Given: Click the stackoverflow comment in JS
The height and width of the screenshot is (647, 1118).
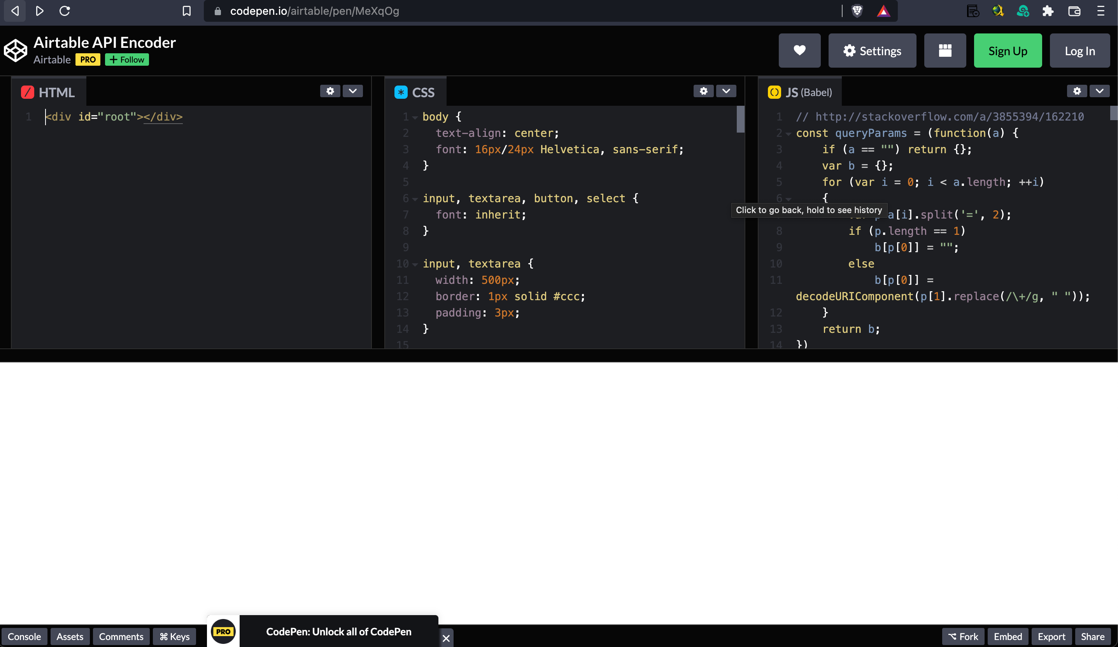Looking at the screenshot, I should tap(940, 117).
